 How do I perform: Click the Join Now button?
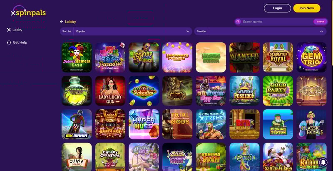(x=307, y=8)
